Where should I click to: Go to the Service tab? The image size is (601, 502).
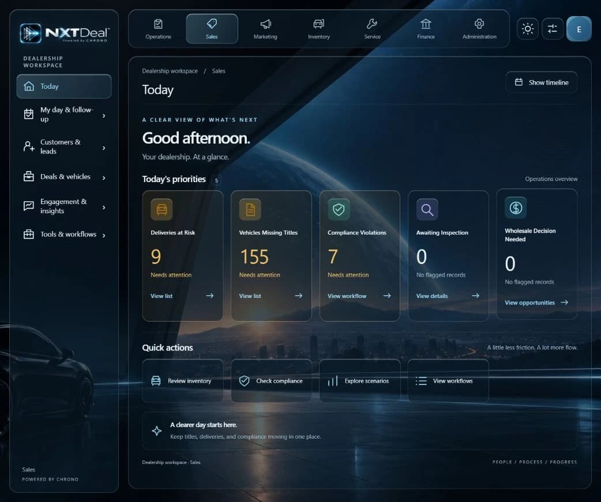coord(372,29)
